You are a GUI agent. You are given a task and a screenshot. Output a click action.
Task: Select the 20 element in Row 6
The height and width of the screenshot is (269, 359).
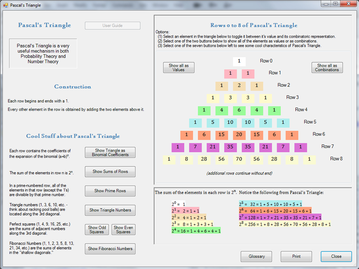[239, 135]
